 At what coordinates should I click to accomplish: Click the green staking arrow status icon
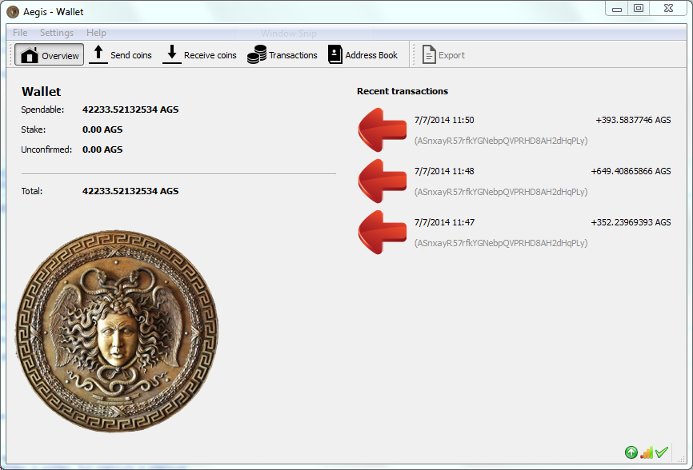[x=631, y=452]
